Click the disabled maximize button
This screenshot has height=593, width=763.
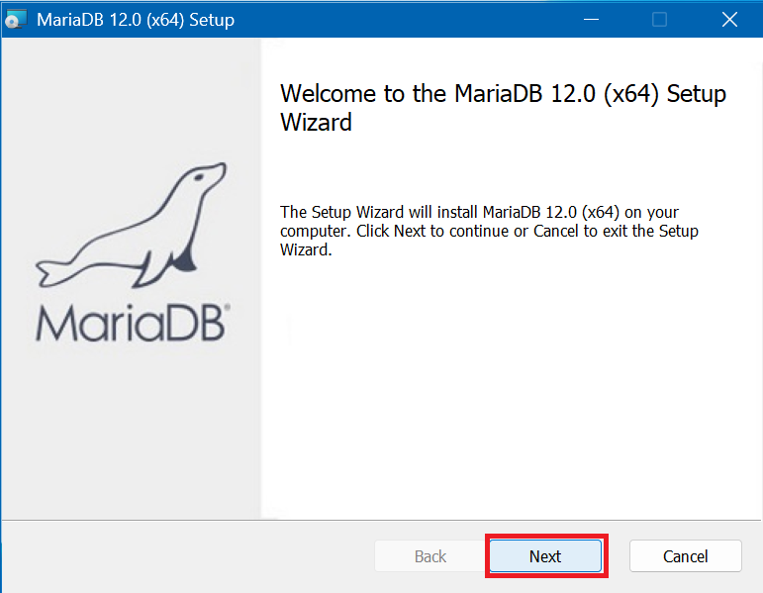click(x=659, y=20)
